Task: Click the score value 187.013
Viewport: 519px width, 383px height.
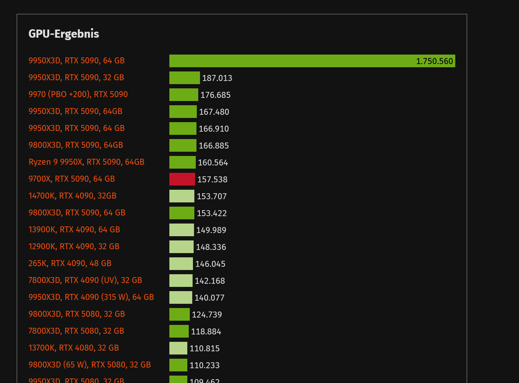Action: click(217, 78)
